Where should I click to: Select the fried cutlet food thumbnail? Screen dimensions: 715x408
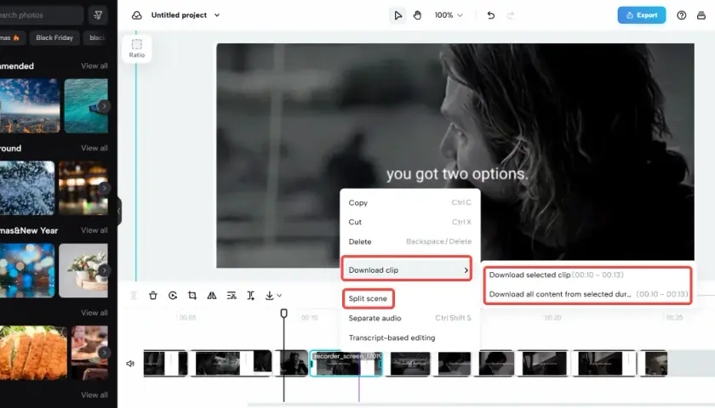[33, 353]
